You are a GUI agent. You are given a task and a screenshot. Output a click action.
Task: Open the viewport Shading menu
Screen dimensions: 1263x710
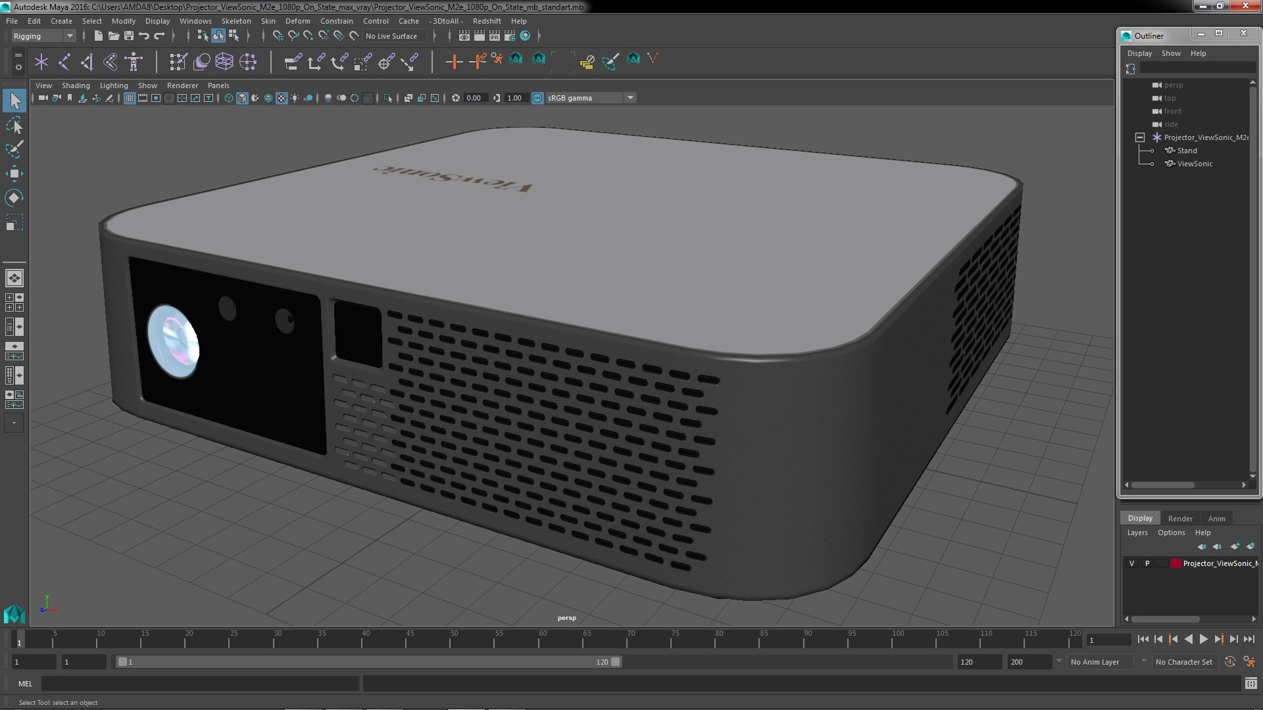[76, 85]
